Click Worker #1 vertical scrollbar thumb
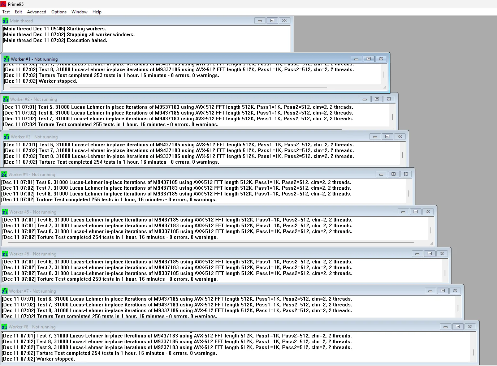 [384, 74]
